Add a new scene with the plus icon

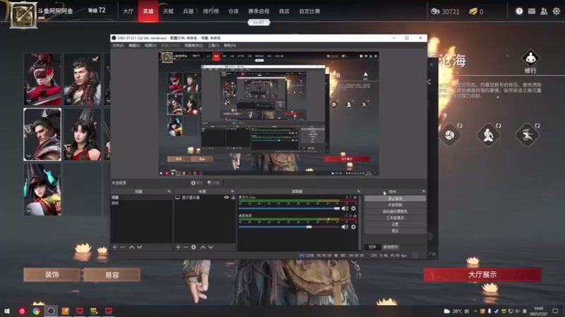(114, 247)
